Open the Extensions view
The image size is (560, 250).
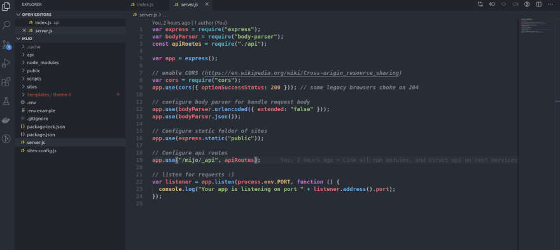[x=6, y=82]
